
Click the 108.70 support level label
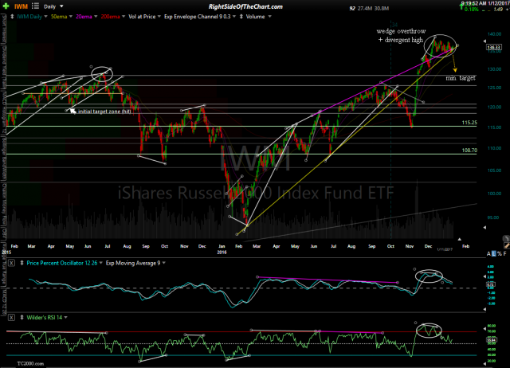[x=469, y=151]
